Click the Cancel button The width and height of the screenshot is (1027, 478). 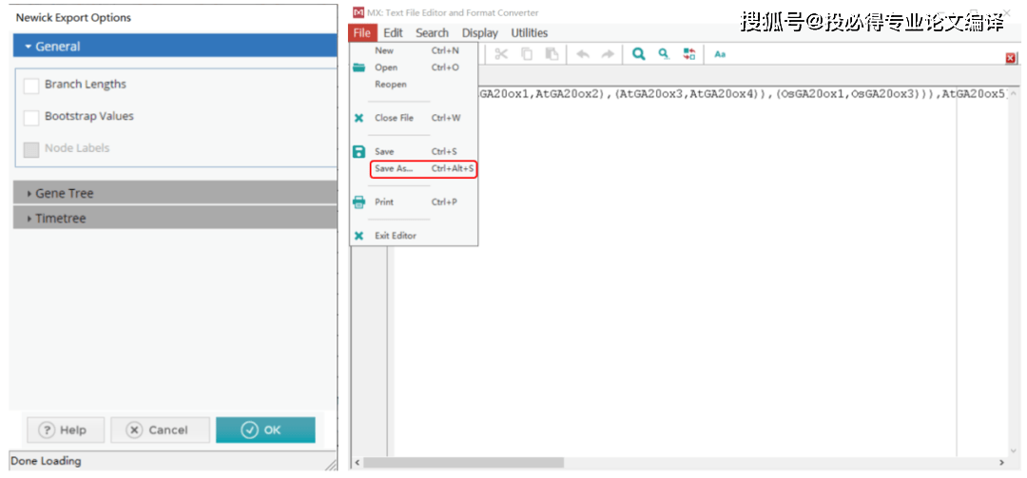pyautogui.click(x=159, y=430)
